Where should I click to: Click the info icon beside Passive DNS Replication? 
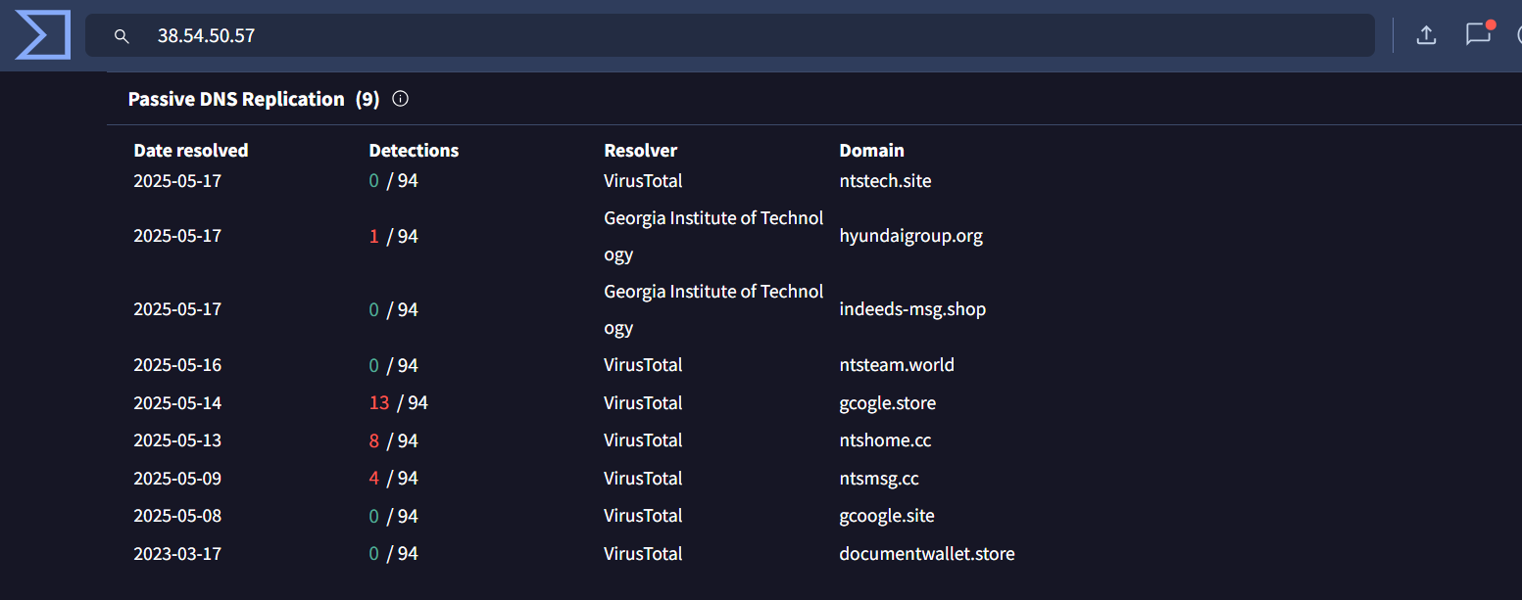click(399, 98)
